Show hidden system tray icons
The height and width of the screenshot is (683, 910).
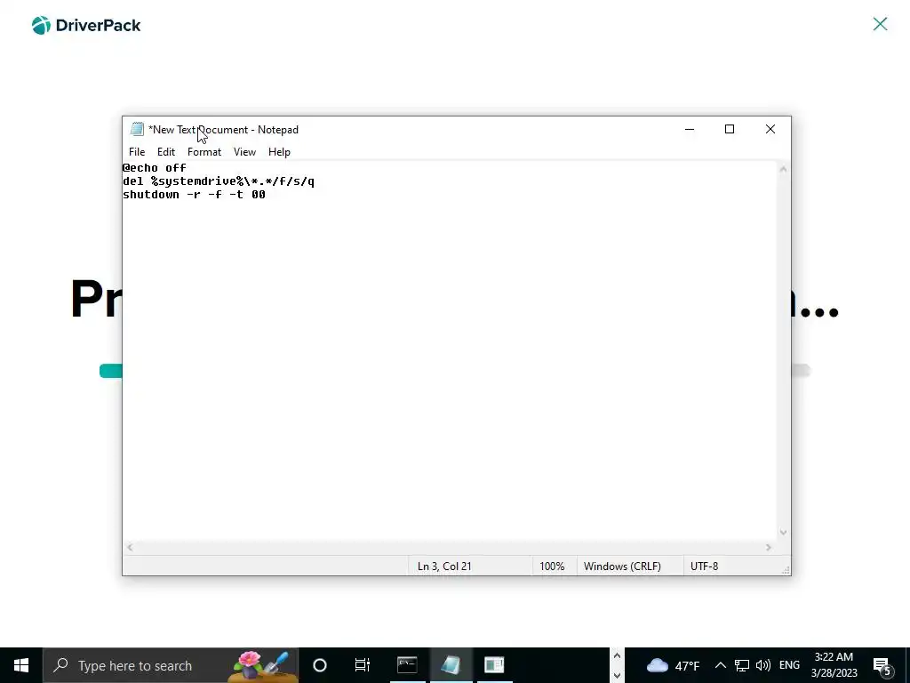tap(720, 665)
